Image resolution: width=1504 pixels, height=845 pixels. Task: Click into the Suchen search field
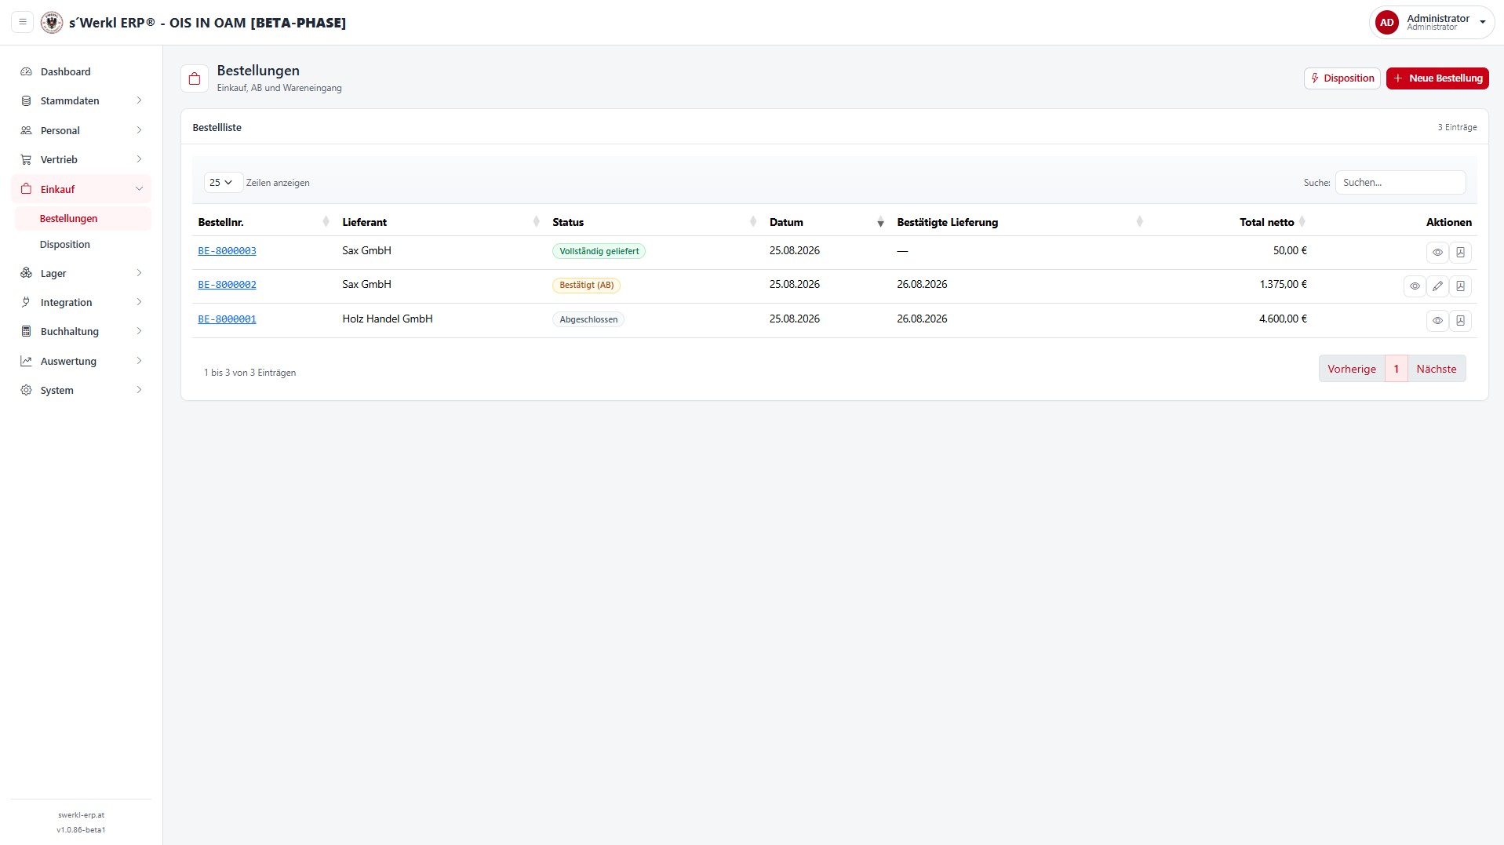click(x=1400, y=182)
